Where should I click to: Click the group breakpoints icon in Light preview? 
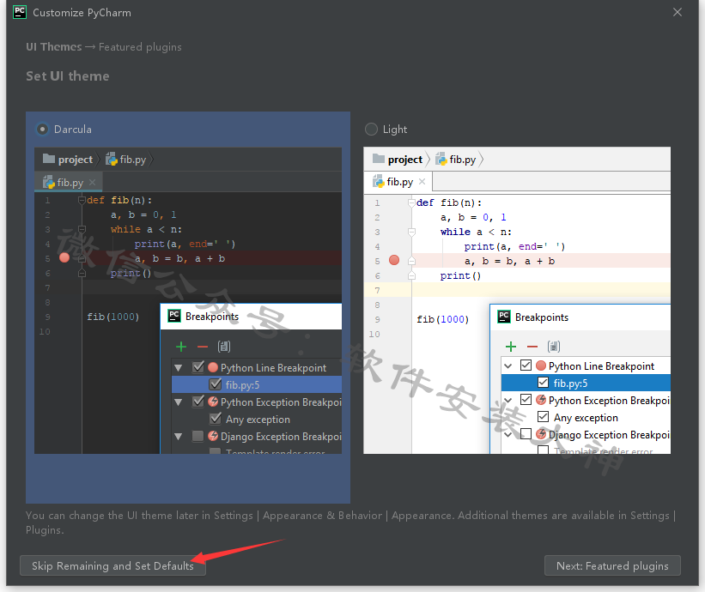(554, 347)
